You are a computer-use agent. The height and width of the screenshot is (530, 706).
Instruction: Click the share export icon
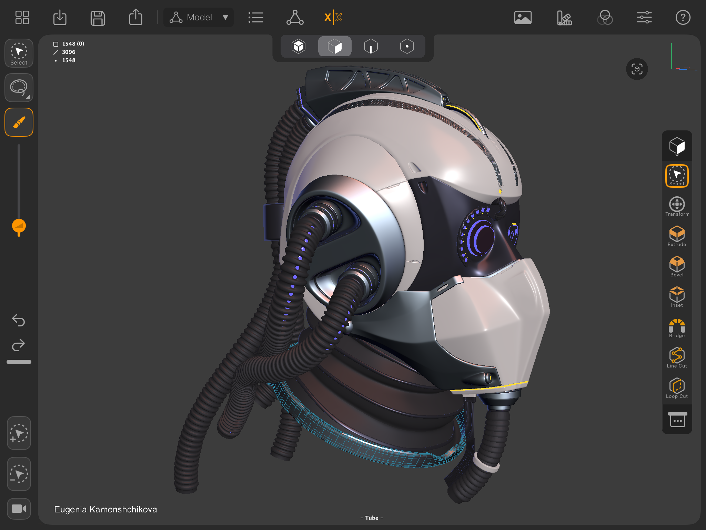click(136, 17)
